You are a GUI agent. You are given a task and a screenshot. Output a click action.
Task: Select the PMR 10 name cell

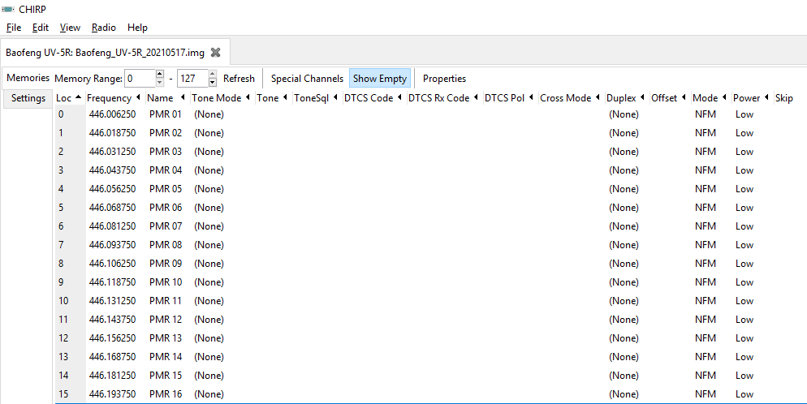(166, 282)
